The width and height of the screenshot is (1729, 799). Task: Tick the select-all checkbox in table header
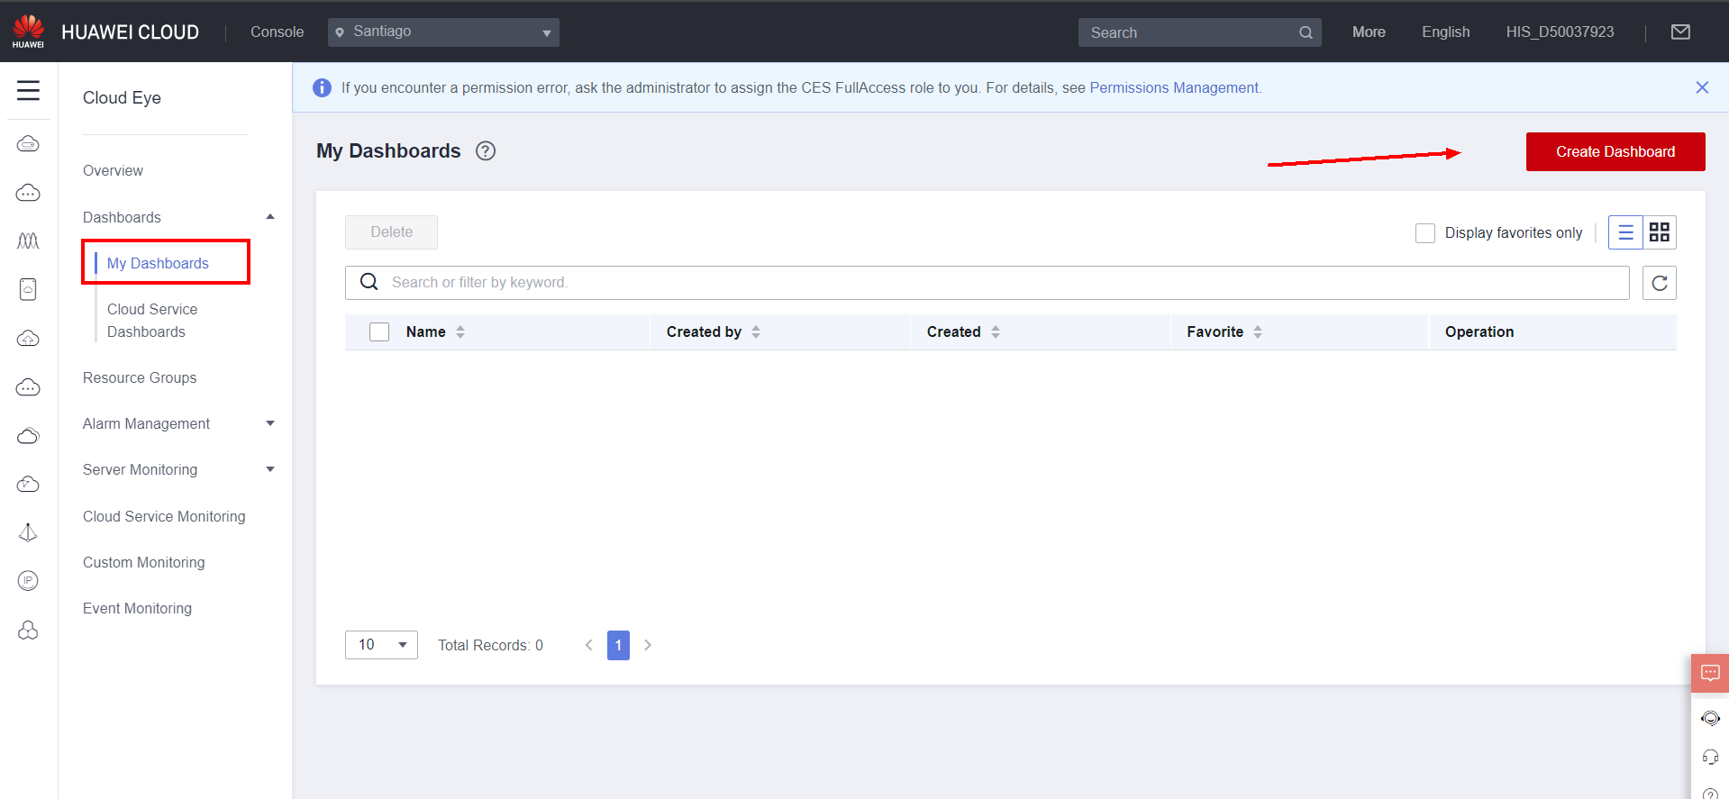[x=379, y=332]
